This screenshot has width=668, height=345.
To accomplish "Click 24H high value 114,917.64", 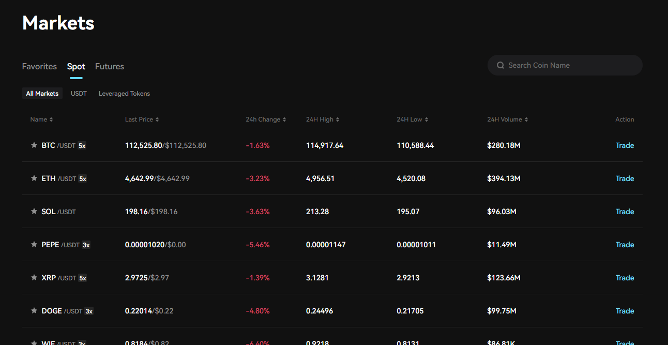I will [325, 145].
